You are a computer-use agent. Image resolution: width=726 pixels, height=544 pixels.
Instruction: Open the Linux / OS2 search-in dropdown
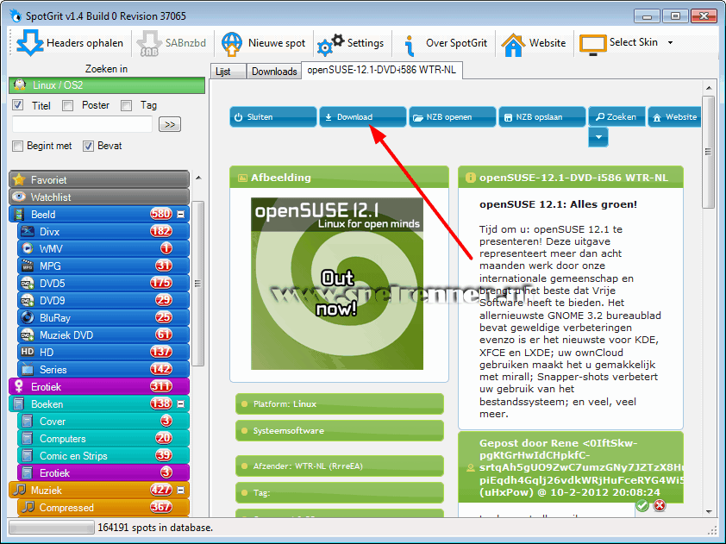[x=107, y=85]
